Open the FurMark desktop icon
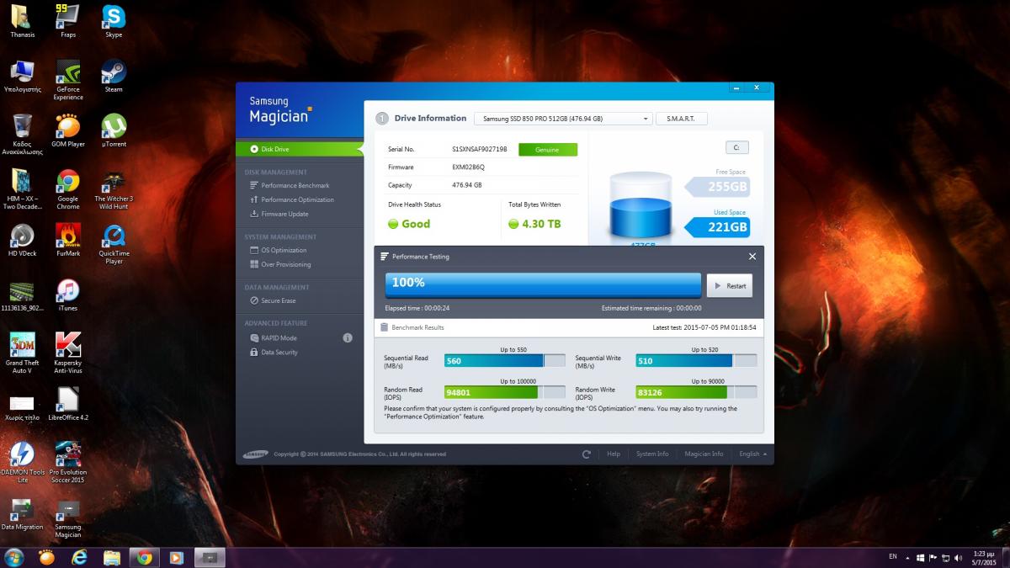This screenshot has height=568, width=1010. [68, 239]
